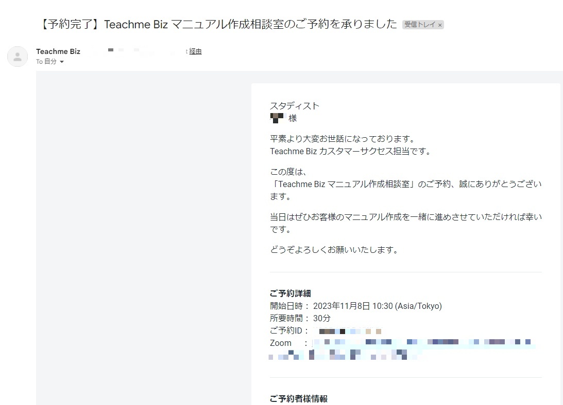Click the 受信トレイ inbox label tag

[x=419, y=25]
